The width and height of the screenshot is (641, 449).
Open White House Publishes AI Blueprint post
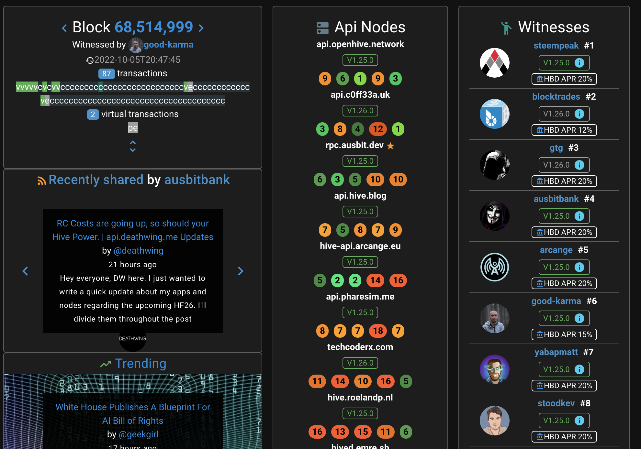[x=133, y=414]
